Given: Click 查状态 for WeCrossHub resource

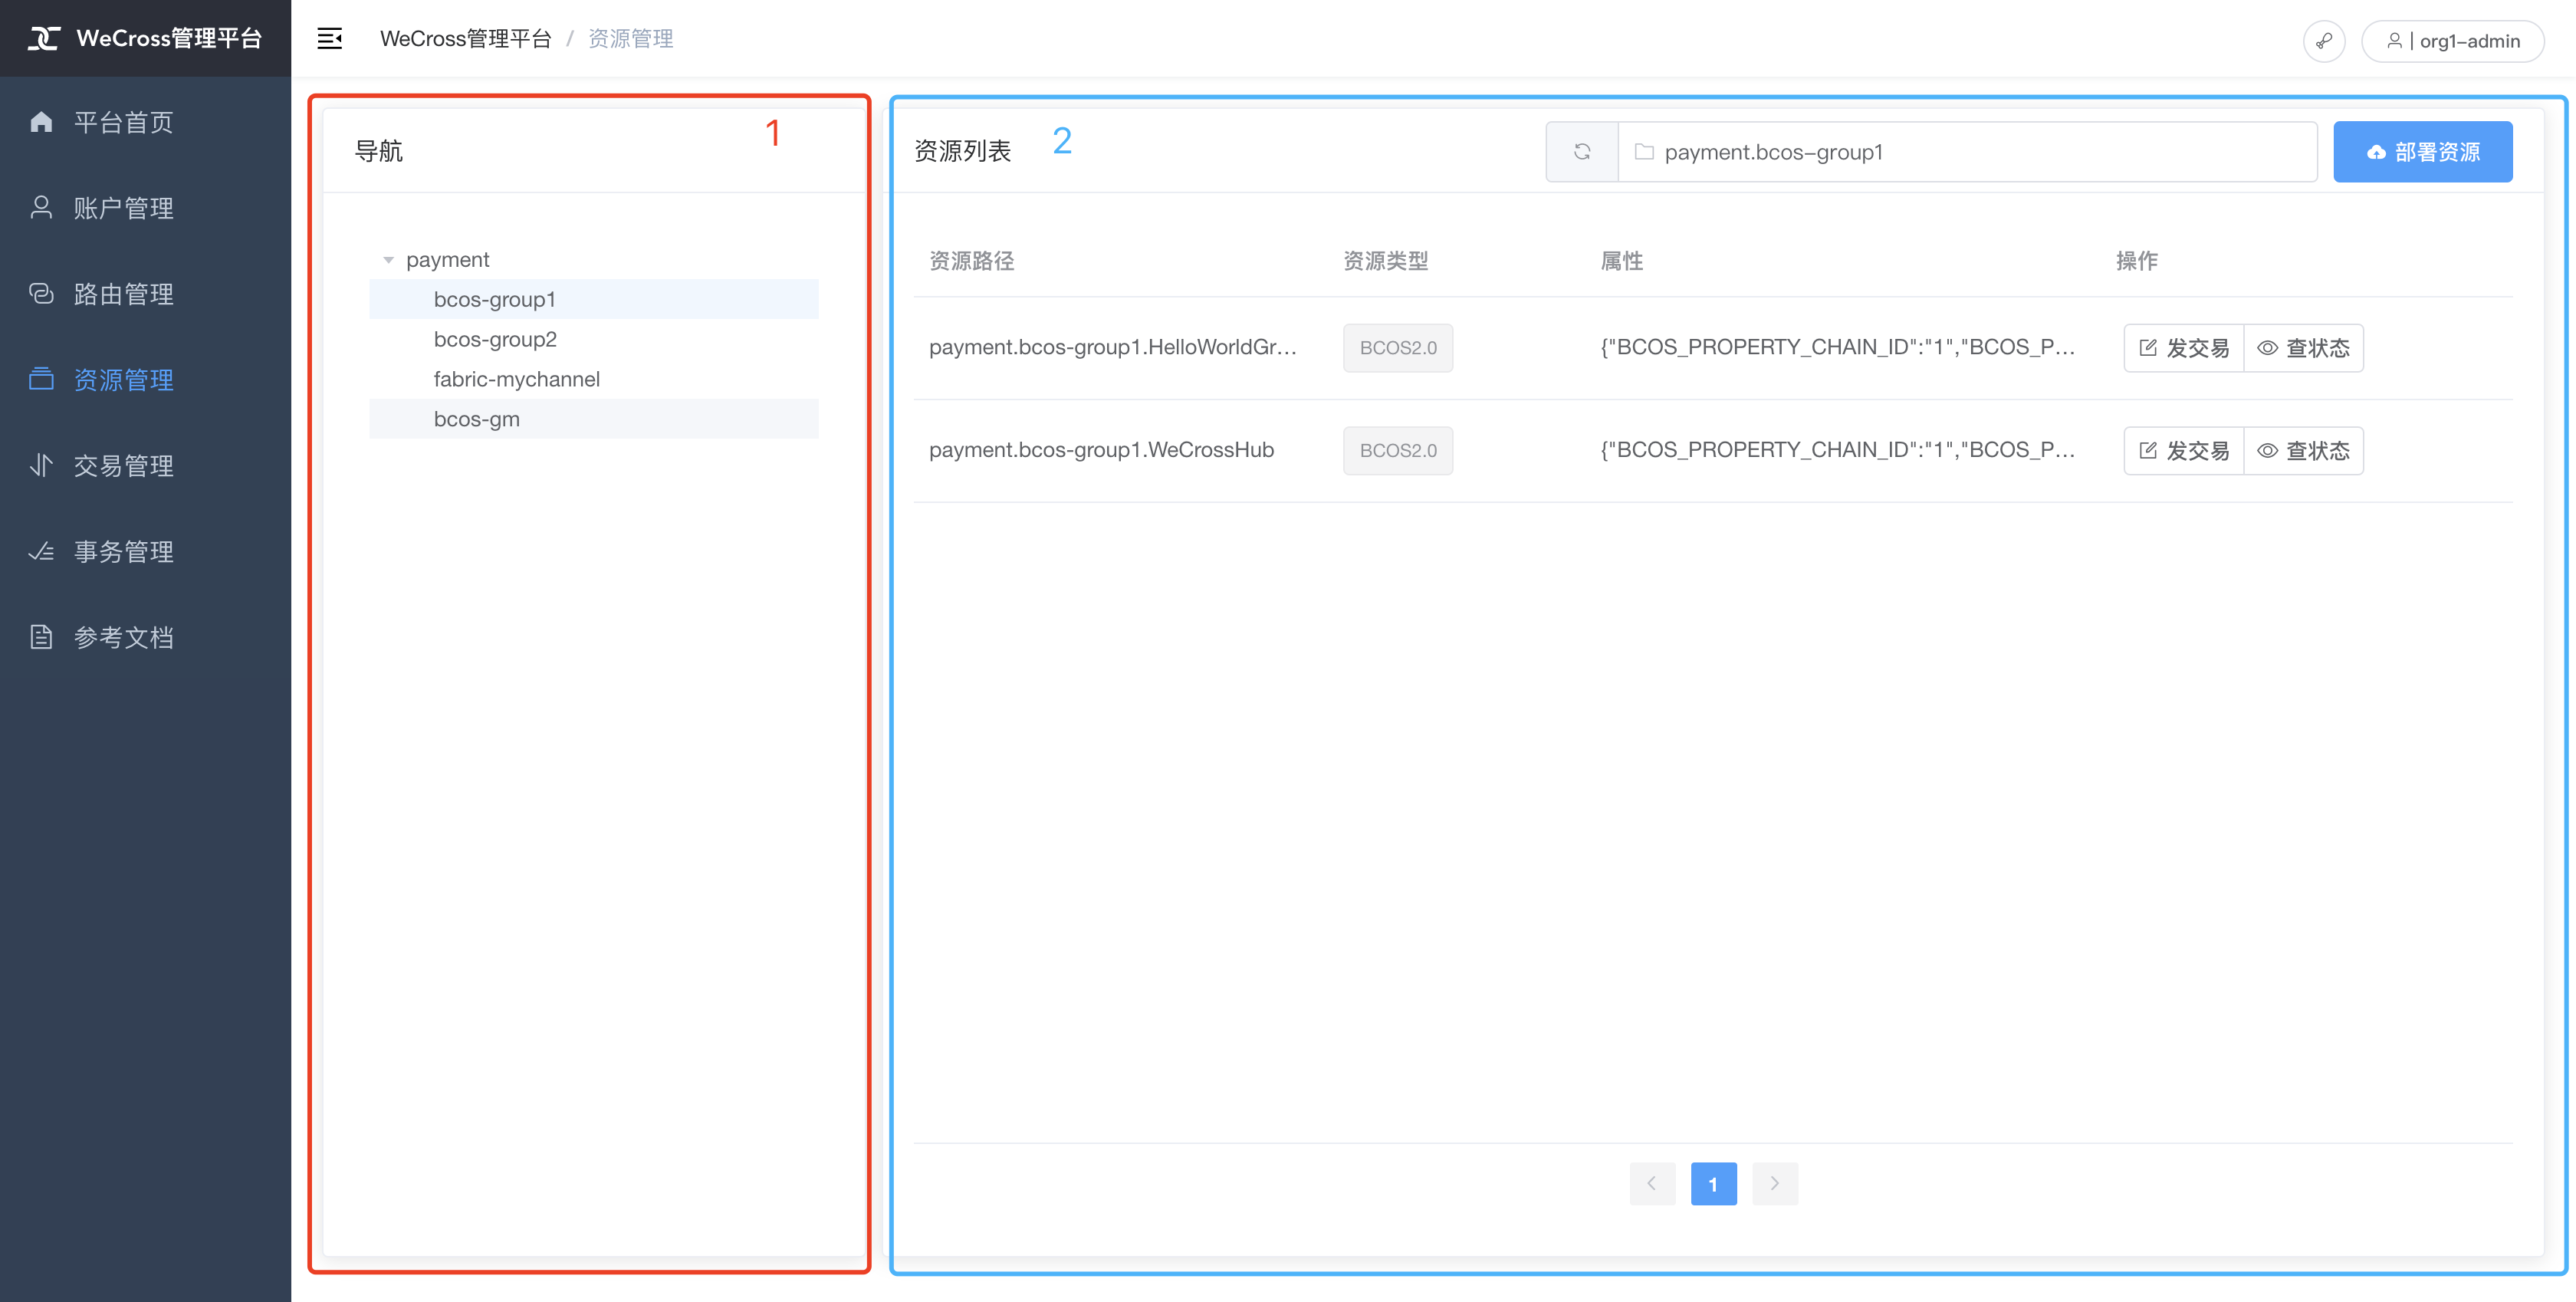Looking at the screenshot, I should click(x=2304, y=451).
